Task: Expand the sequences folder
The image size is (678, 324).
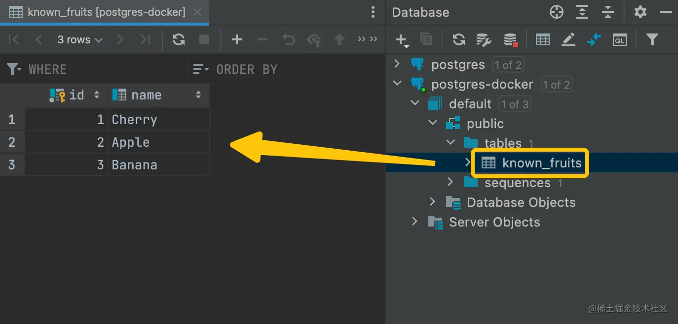Action: (450, 182)
